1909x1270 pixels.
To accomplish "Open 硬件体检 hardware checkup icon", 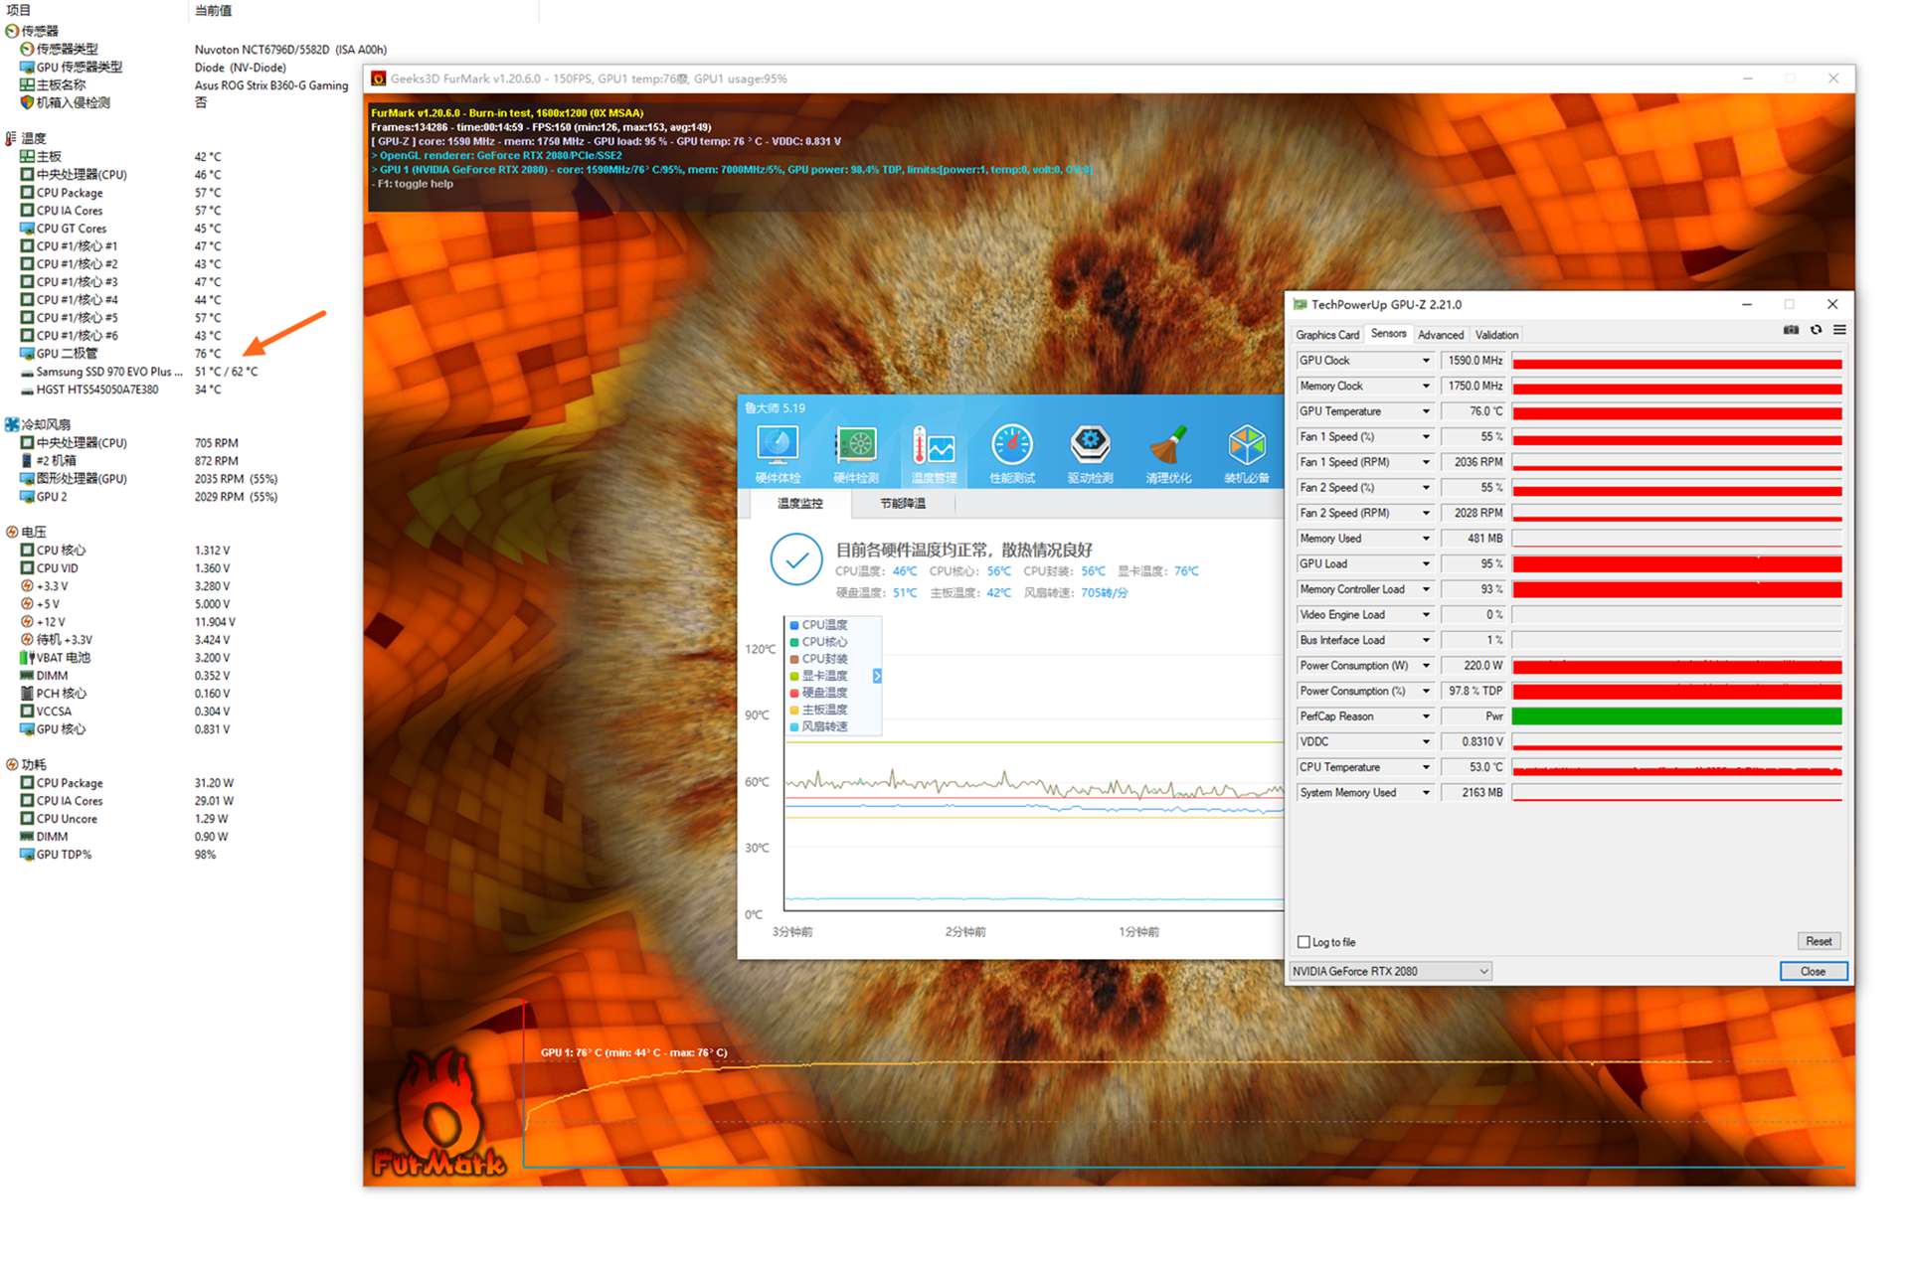I will point(778,446).
